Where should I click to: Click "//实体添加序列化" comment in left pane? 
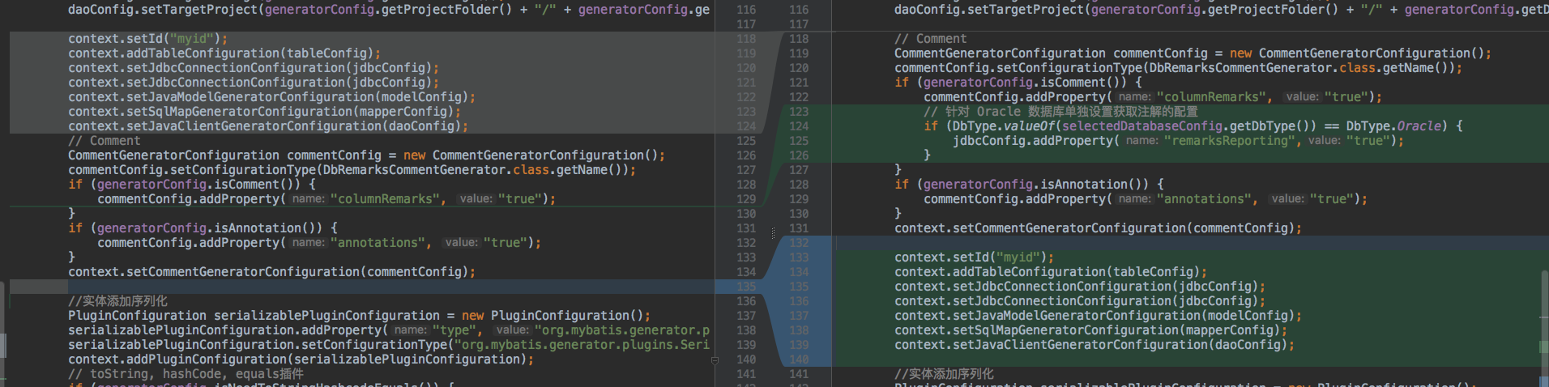pos(117,301)
